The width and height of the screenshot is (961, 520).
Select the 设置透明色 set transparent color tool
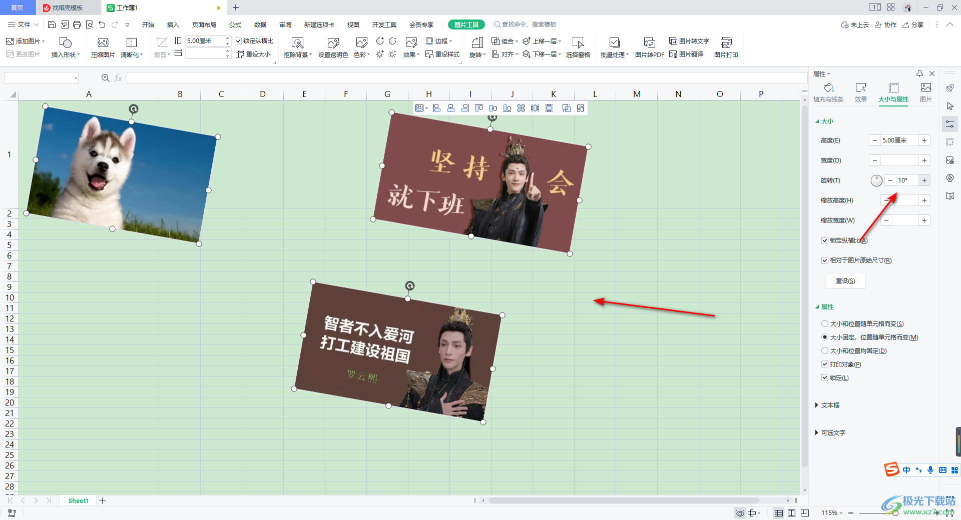[333, 47]
